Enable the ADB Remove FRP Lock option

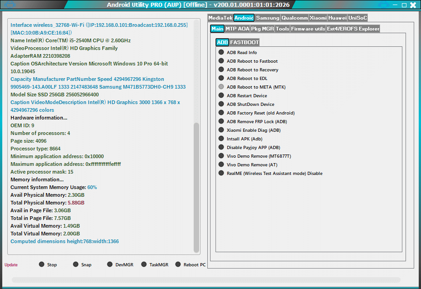coord(221,121)
